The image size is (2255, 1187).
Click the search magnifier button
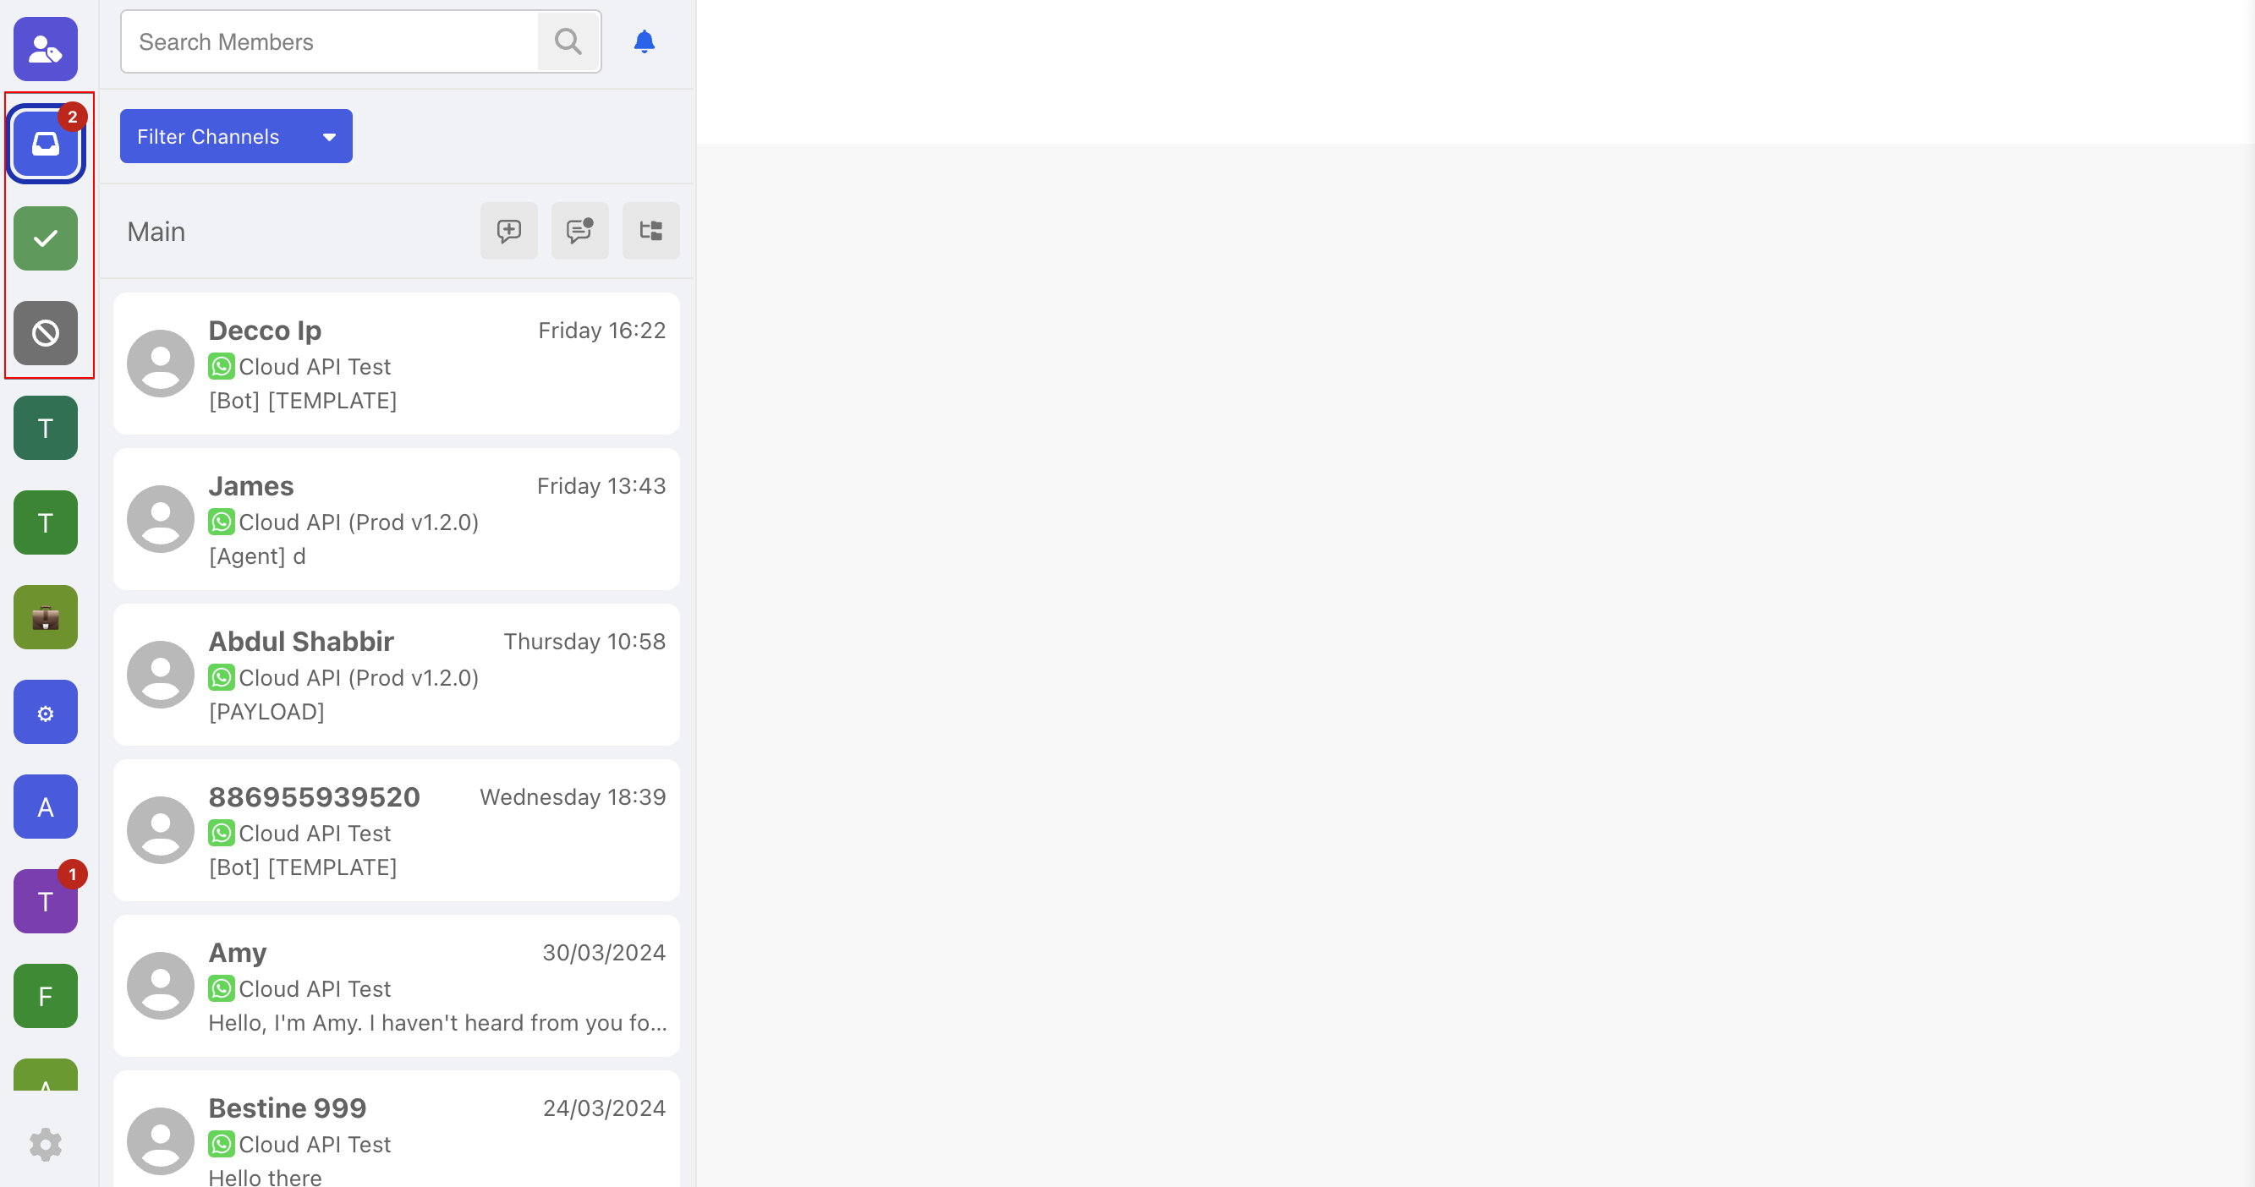point(568,41)
